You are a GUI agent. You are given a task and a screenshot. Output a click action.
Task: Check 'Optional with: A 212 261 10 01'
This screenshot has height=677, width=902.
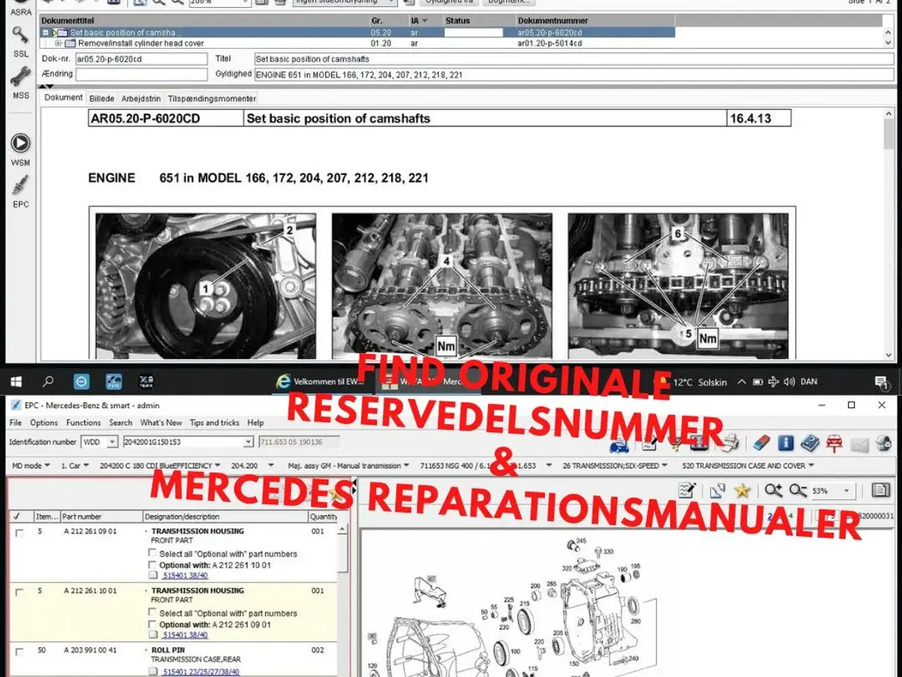point(152,565)
